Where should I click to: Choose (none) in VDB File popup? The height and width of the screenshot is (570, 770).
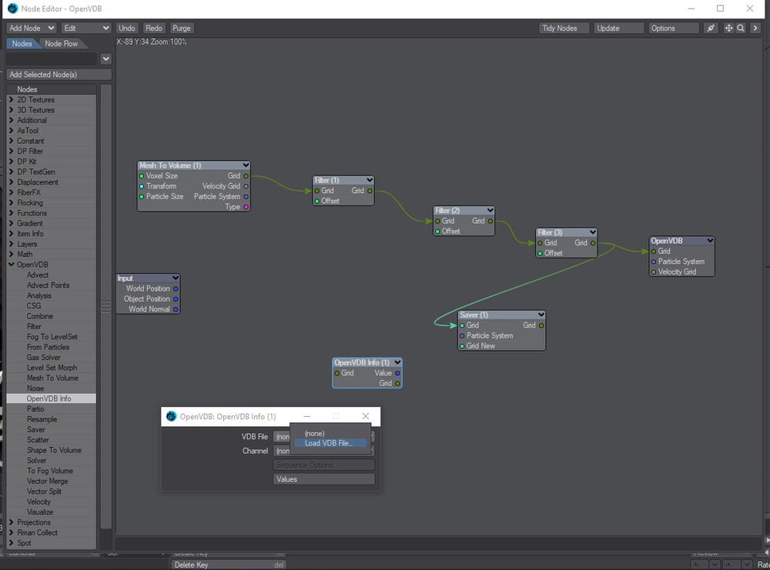pos(314,434)
